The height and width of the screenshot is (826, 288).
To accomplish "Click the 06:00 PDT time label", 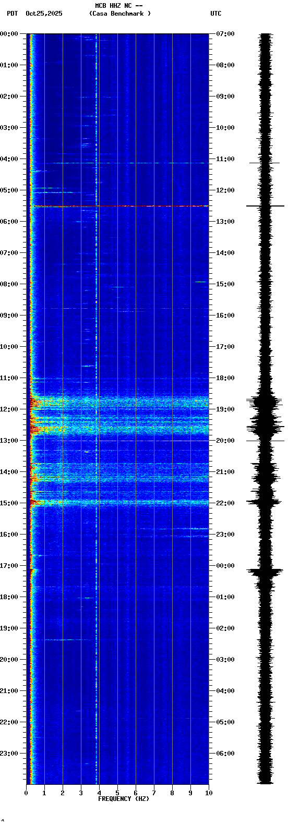I will click(9, 222).
